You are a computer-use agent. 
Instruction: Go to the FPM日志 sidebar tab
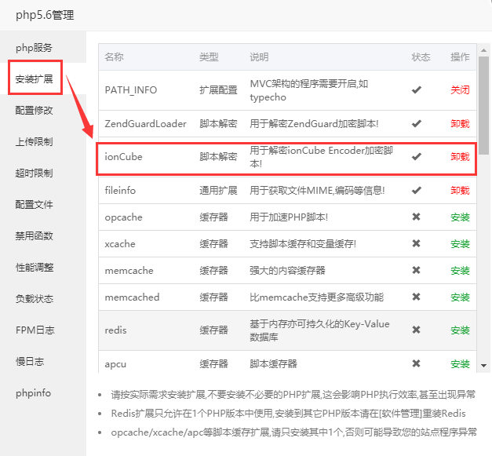click(35, 330)
